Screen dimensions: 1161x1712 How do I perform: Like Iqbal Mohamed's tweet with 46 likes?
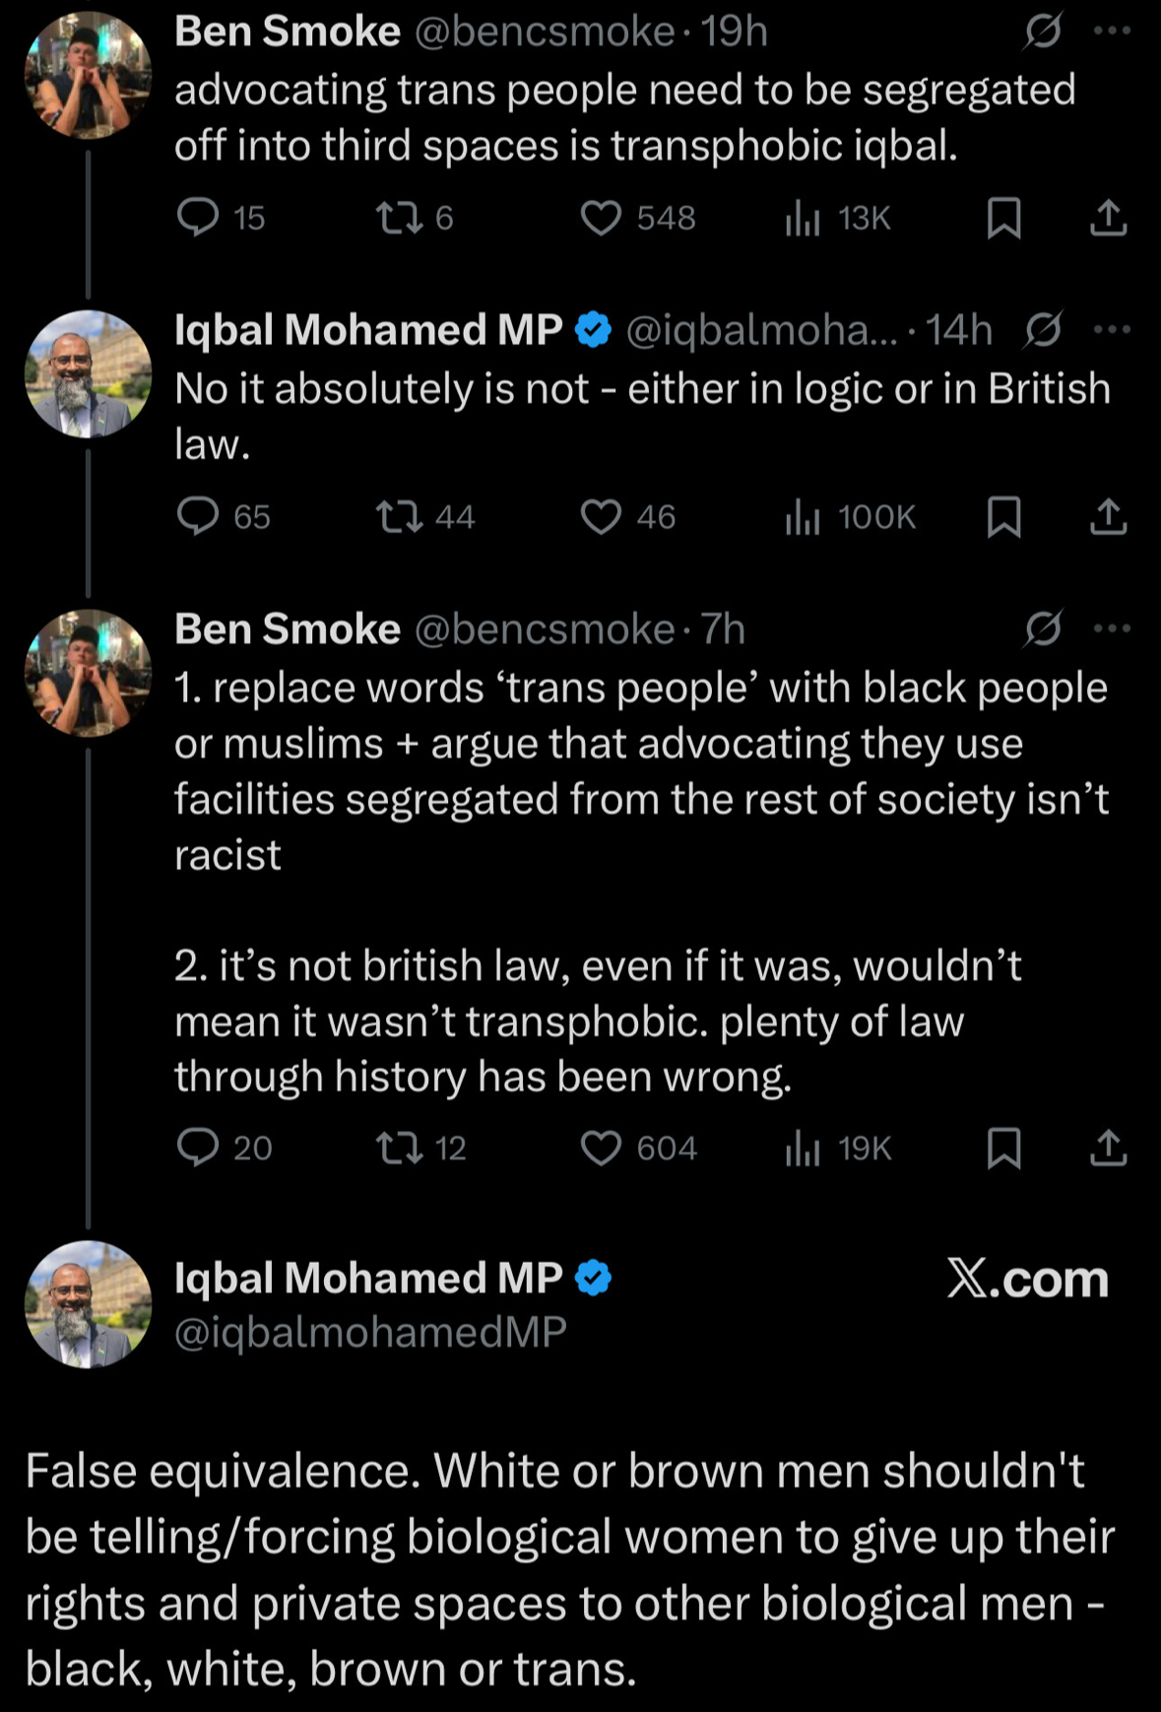tap(601, 516)
